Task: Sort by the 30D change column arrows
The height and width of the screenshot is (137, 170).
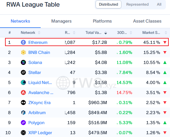Action: [x=131, y=33]
